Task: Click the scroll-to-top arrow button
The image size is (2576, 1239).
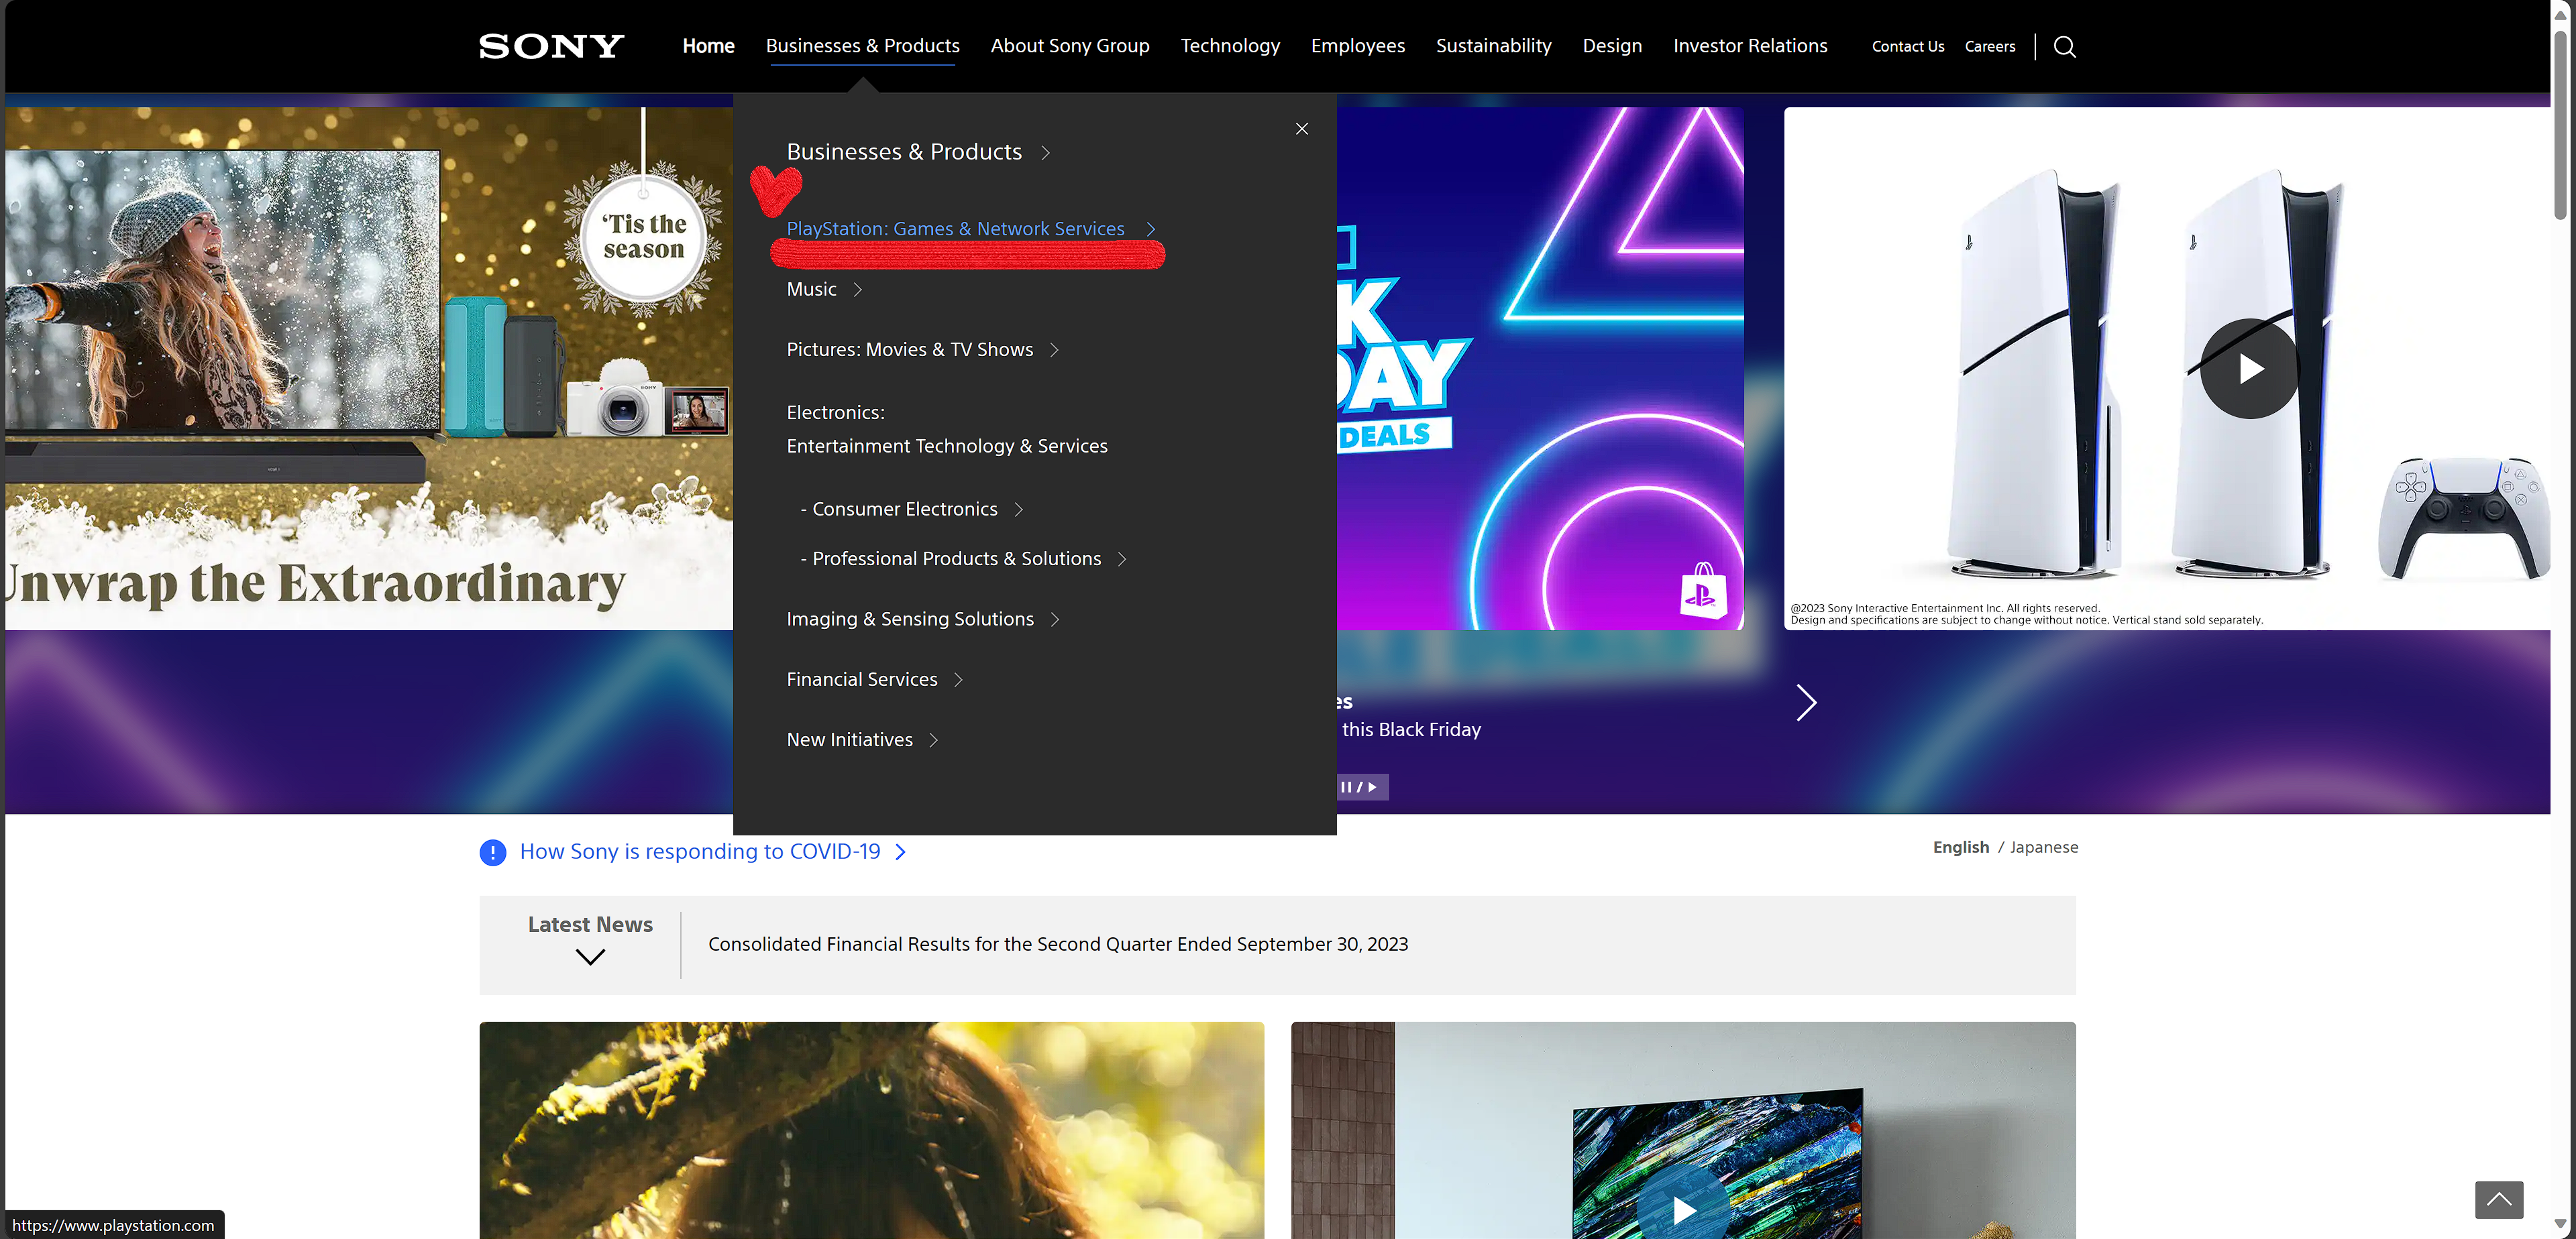Action: pos(2498,1199)
